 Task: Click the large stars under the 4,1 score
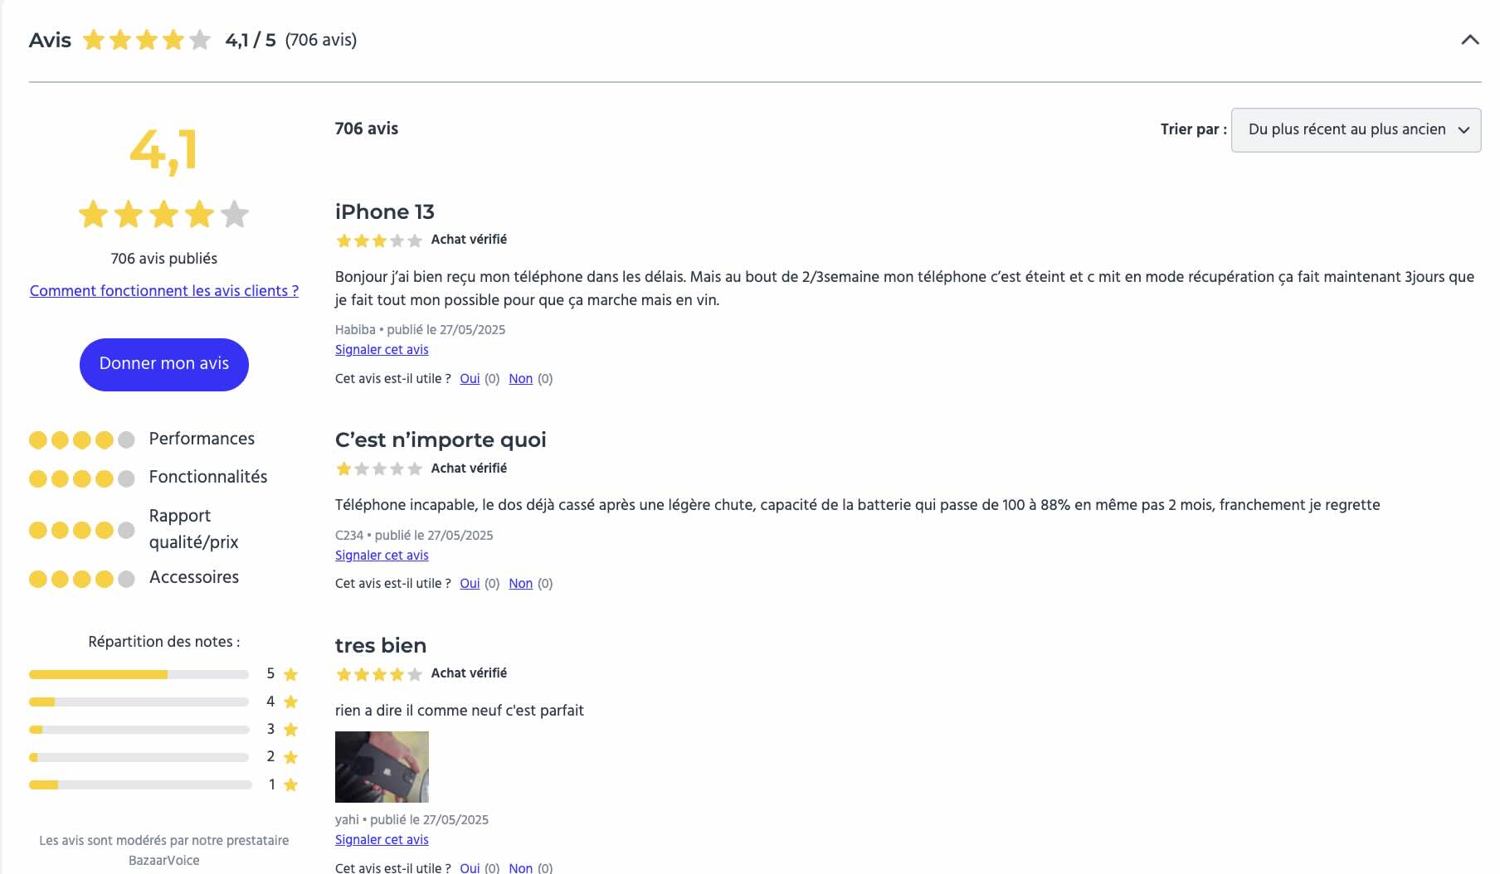pyautogui.click(x=163, y=215)
